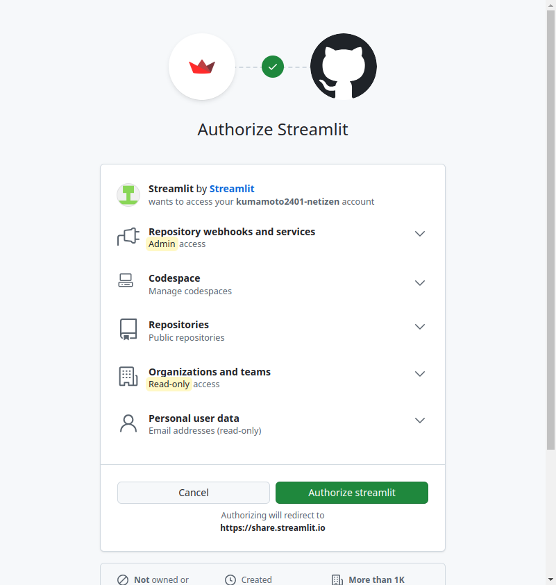Click the Repositories book icon
556x585 pixels.
128,330
